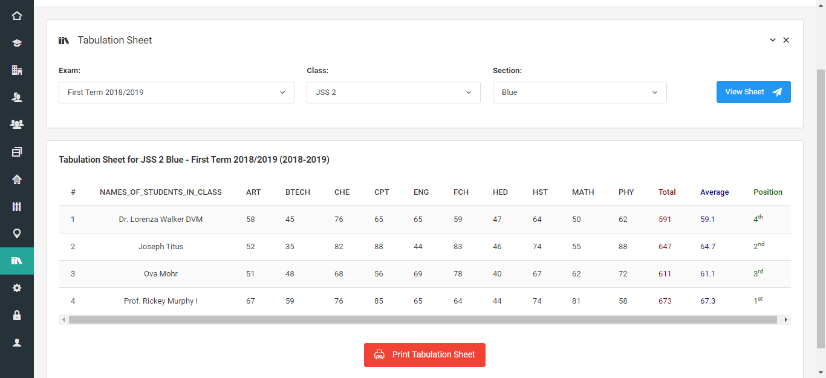Click average value 61.1
This screenshot has width=826, height=378.
708,274
